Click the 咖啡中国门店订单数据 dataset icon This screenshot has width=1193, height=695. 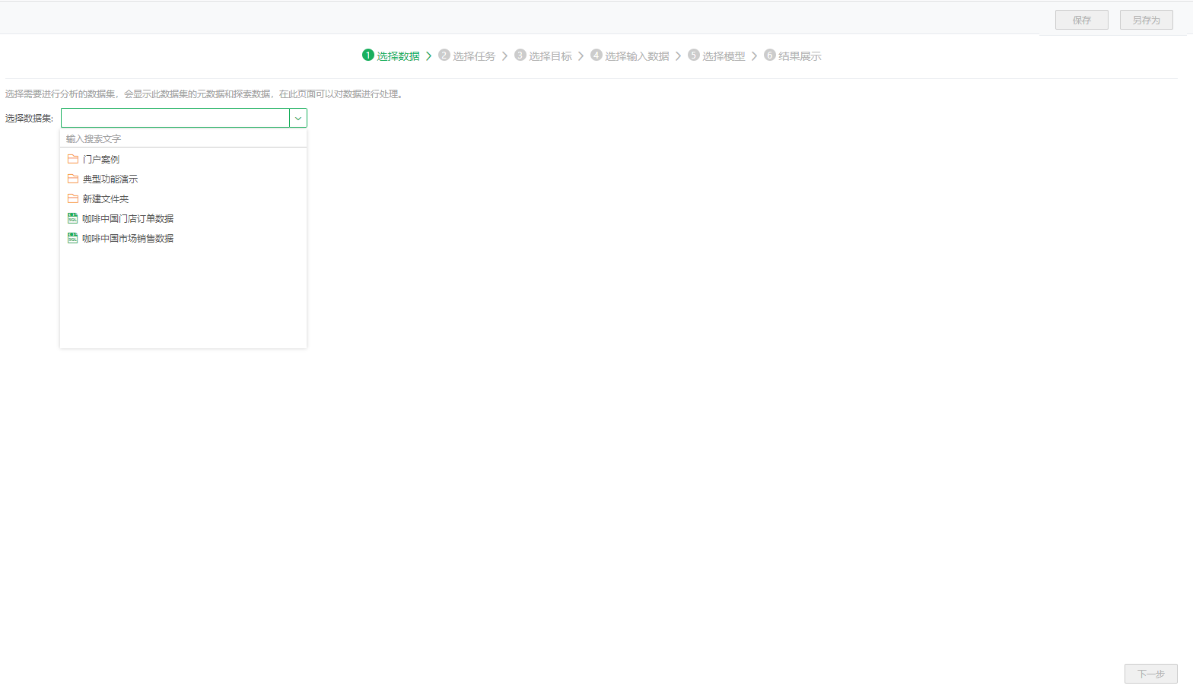coord(73,218)
